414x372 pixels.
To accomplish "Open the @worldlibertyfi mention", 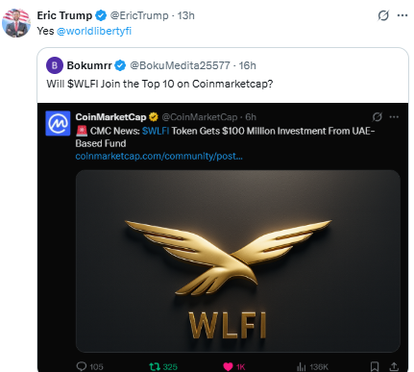I will pos(94,31).
